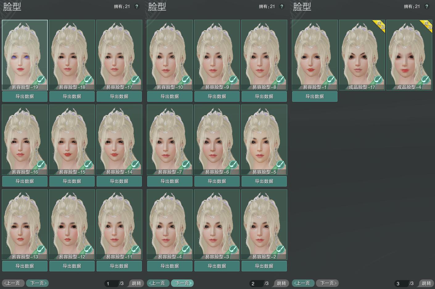Click the brush icon on 易容脸型-6
The width and height of the screenshot is (435, 289).
(234, 165)
